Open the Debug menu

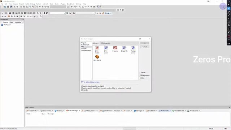tap(32, 4)
